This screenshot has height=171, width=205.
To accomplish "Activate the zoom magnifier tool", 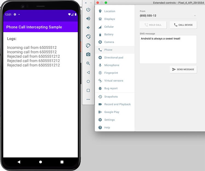I will pyautogui.click(x=88, y=63).
